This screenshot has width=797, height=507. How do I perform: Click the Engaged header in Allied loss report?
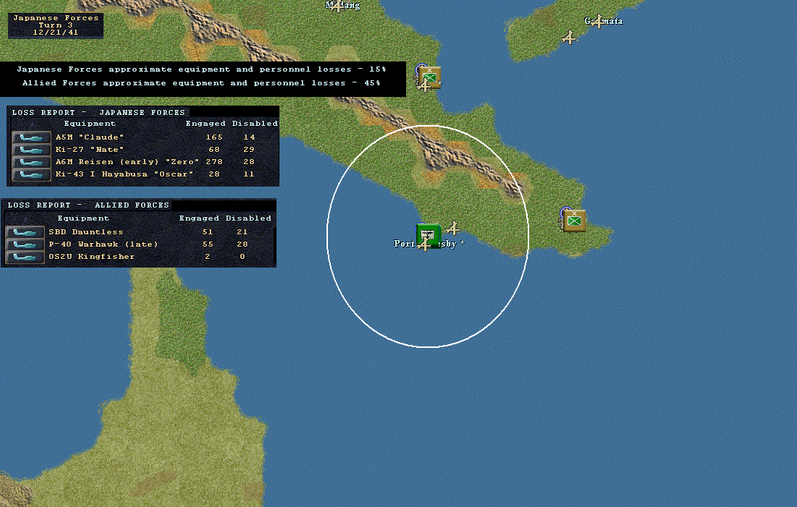tap(199, 218)
